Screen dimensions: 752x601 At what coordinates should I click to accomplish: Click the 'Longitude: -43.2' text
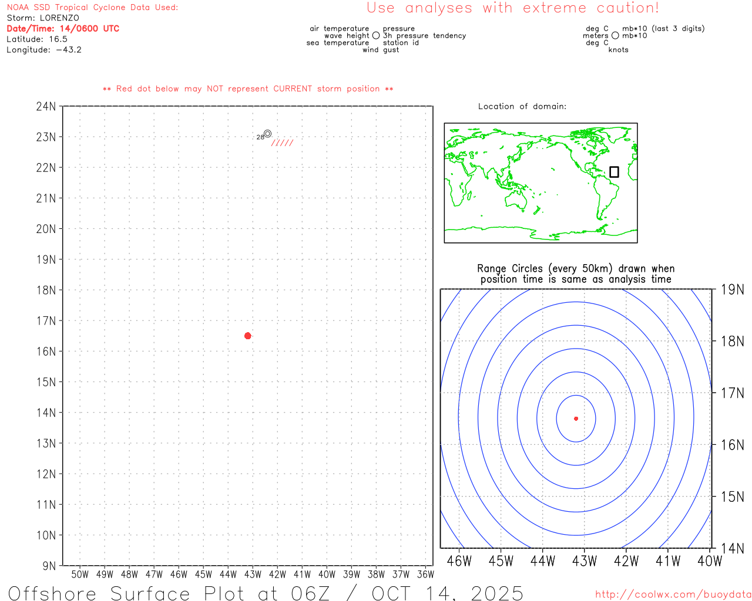point(44,50)
